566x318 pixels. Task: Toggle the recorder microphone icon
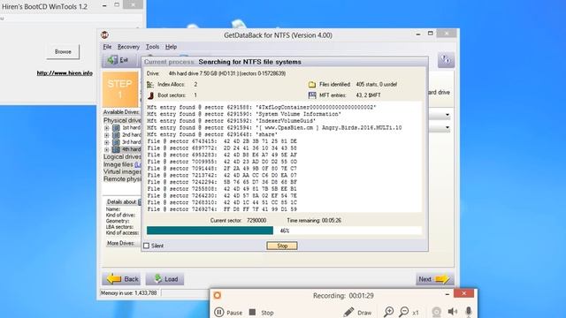[x=469, y=312]
